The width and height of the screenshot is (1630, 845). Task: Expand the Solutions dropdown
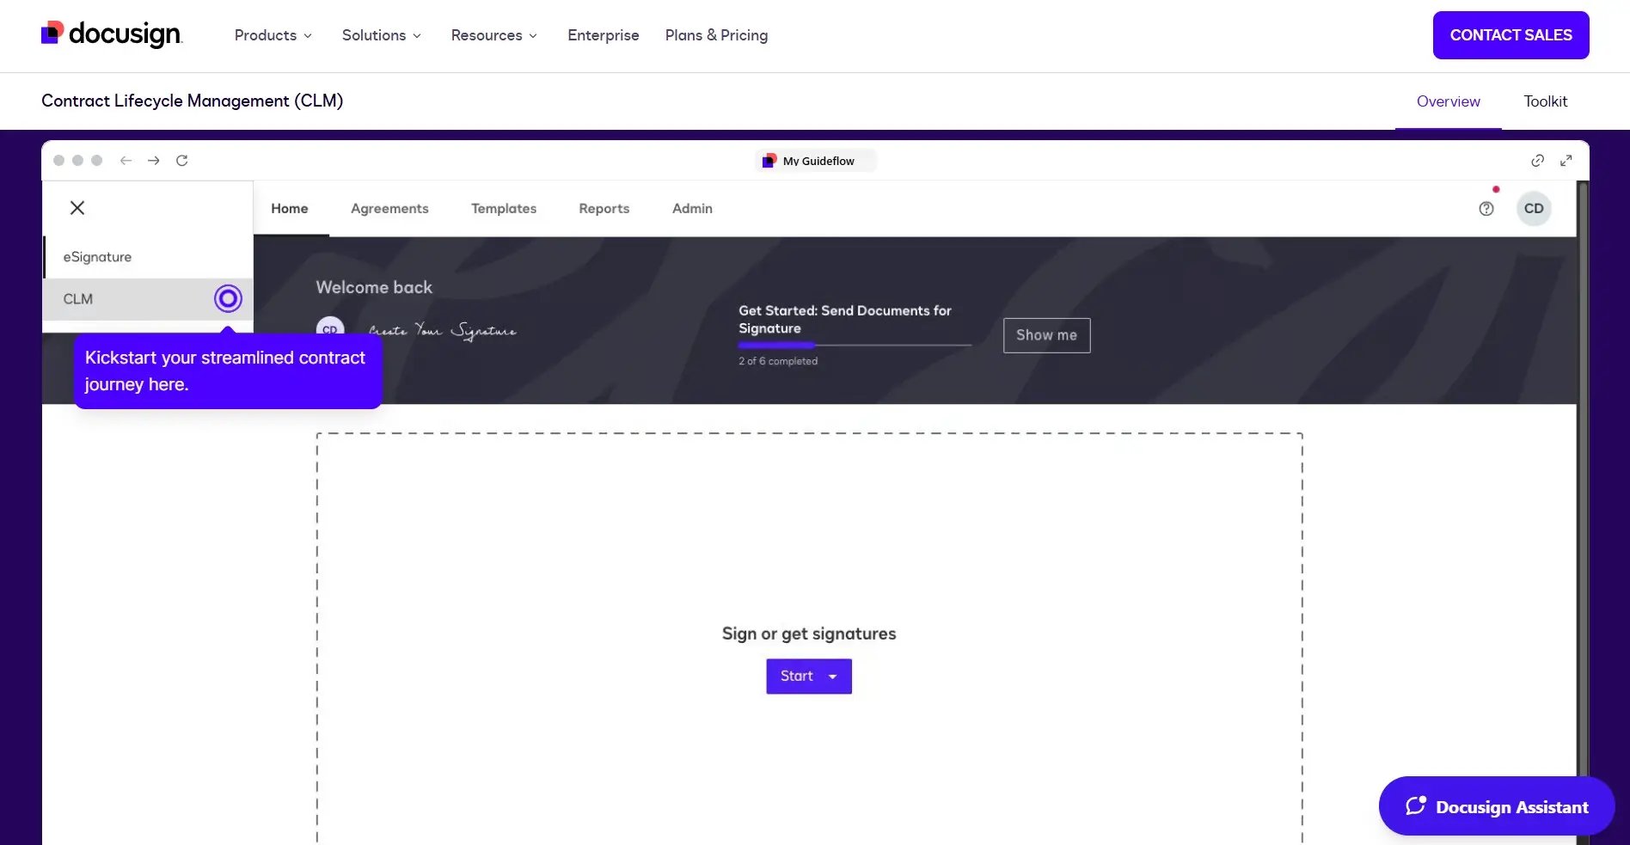[381, 35]
